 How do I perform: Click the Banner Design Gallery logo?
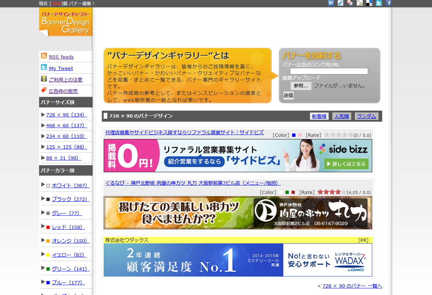[x=66, y=22]
